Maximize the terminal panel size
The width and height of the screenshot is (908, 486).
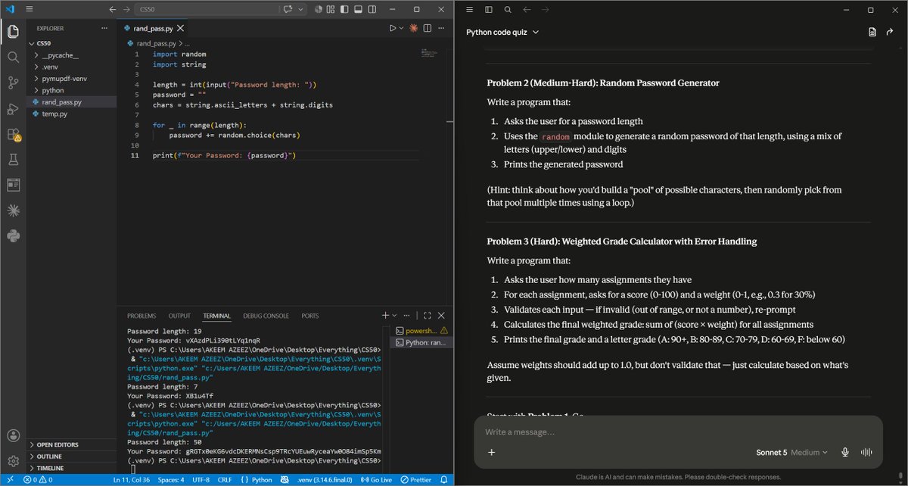point(428,316)
